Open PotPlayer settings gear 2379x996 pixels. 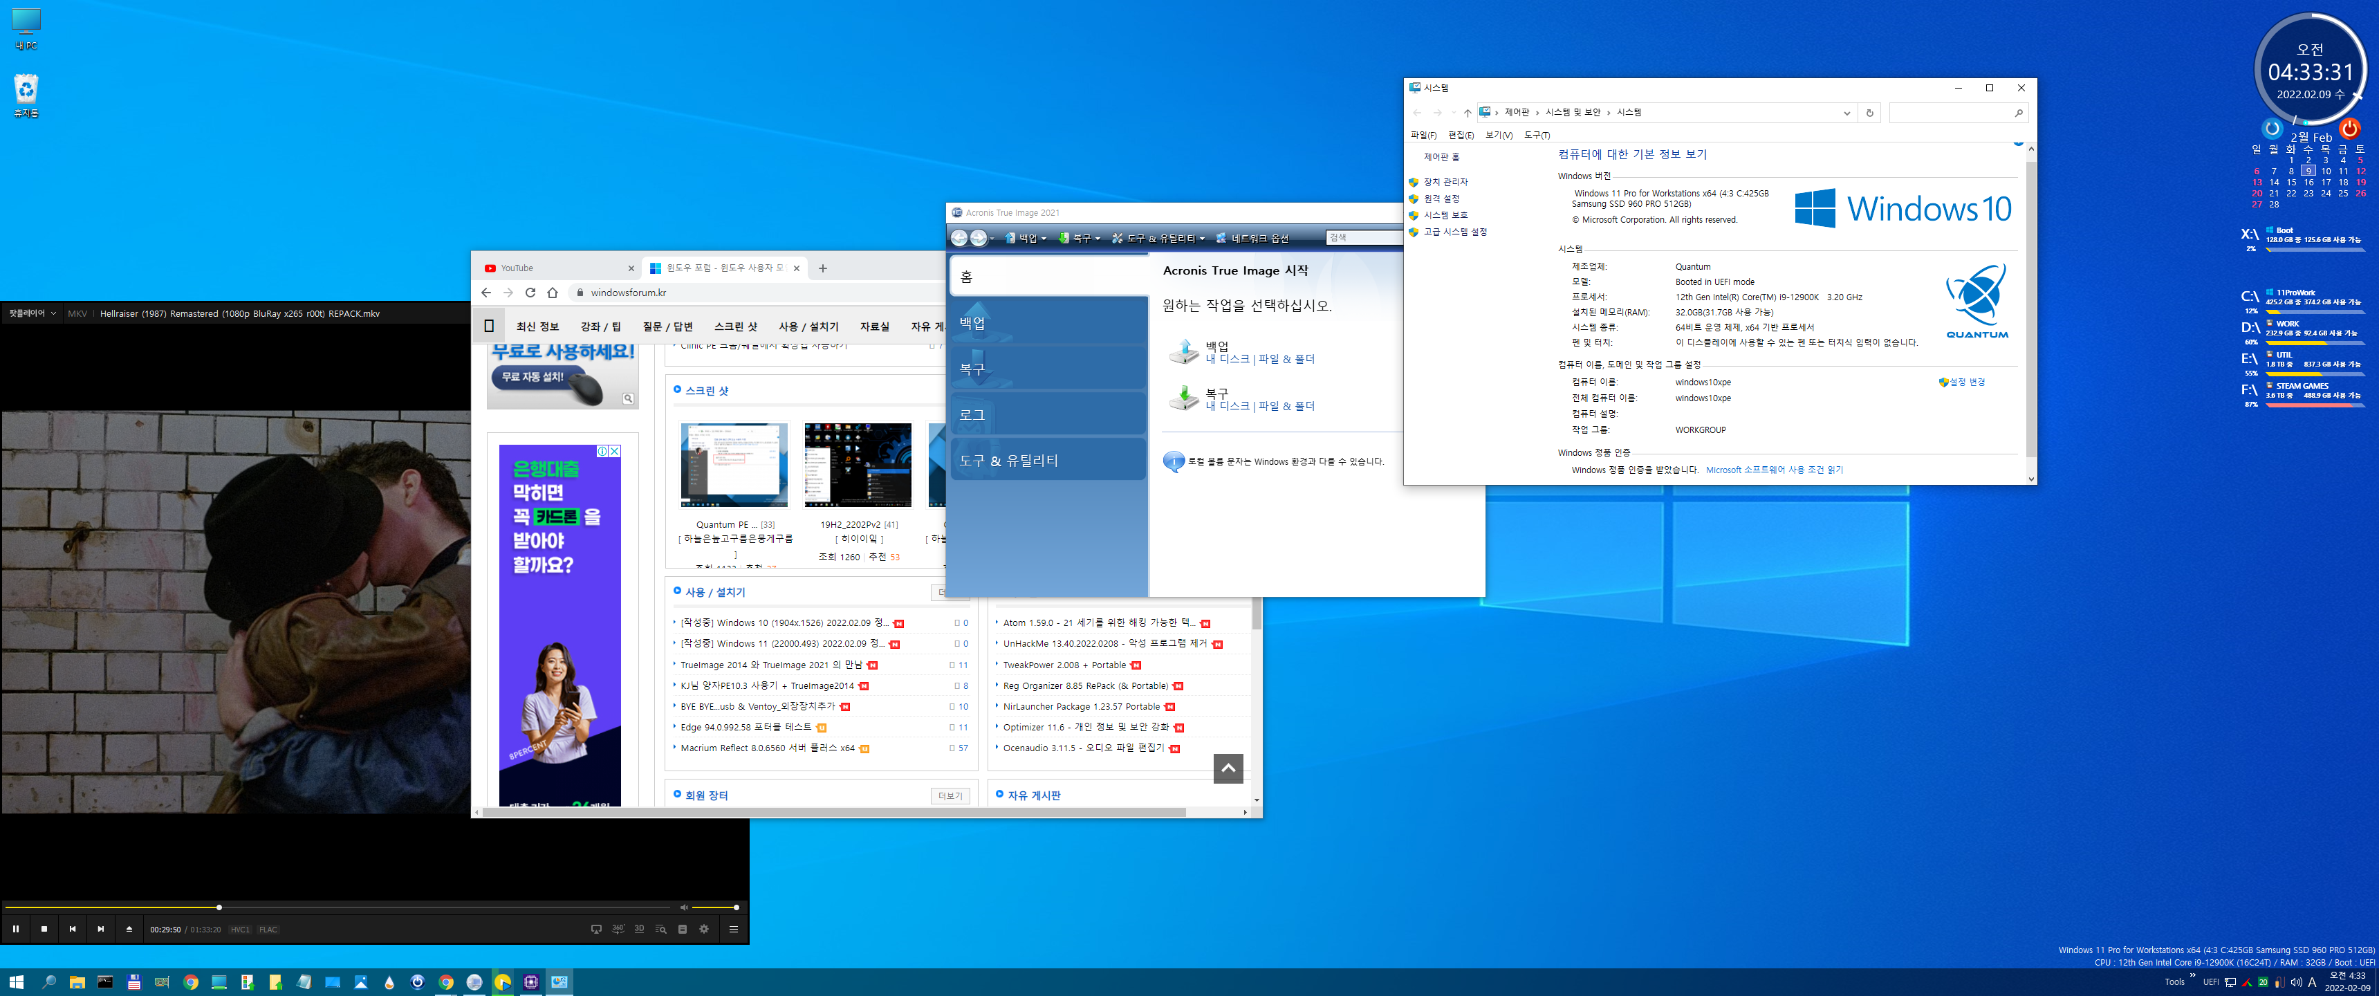[x=704, y=928]
